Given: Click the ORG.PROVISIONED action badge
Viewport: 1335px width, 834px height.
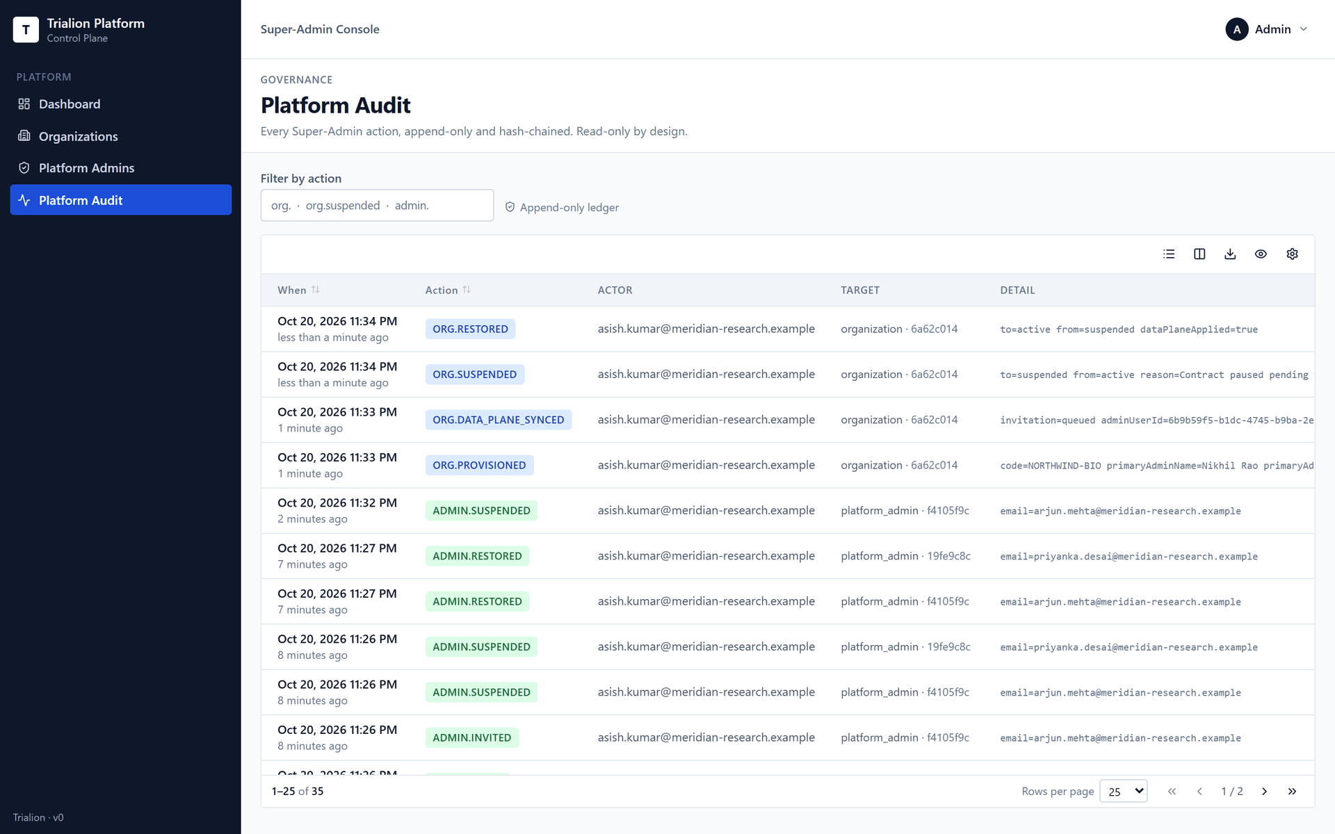Looking at the screenshot, I should coord(479,466).
